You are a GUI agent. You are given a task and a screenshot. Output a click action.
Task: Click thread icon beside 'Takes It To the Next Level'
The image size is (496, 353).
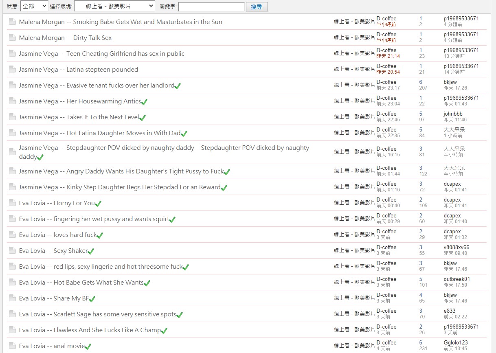click(12, 117)
